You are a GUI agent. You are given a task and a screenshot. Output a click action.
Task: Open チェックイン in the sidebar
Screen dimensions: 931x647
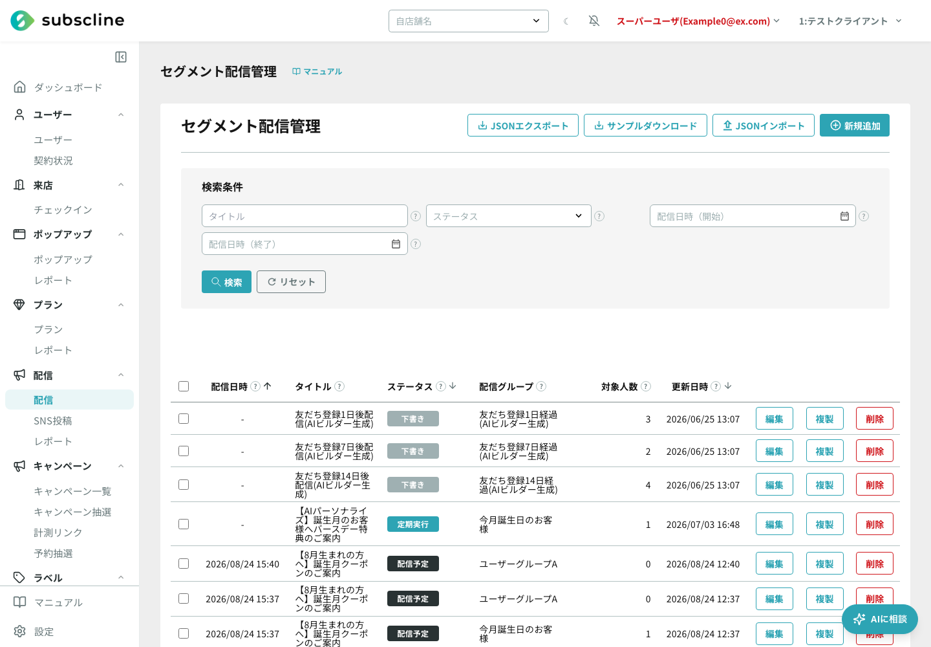pyautogui.click(x=63, y=210)
